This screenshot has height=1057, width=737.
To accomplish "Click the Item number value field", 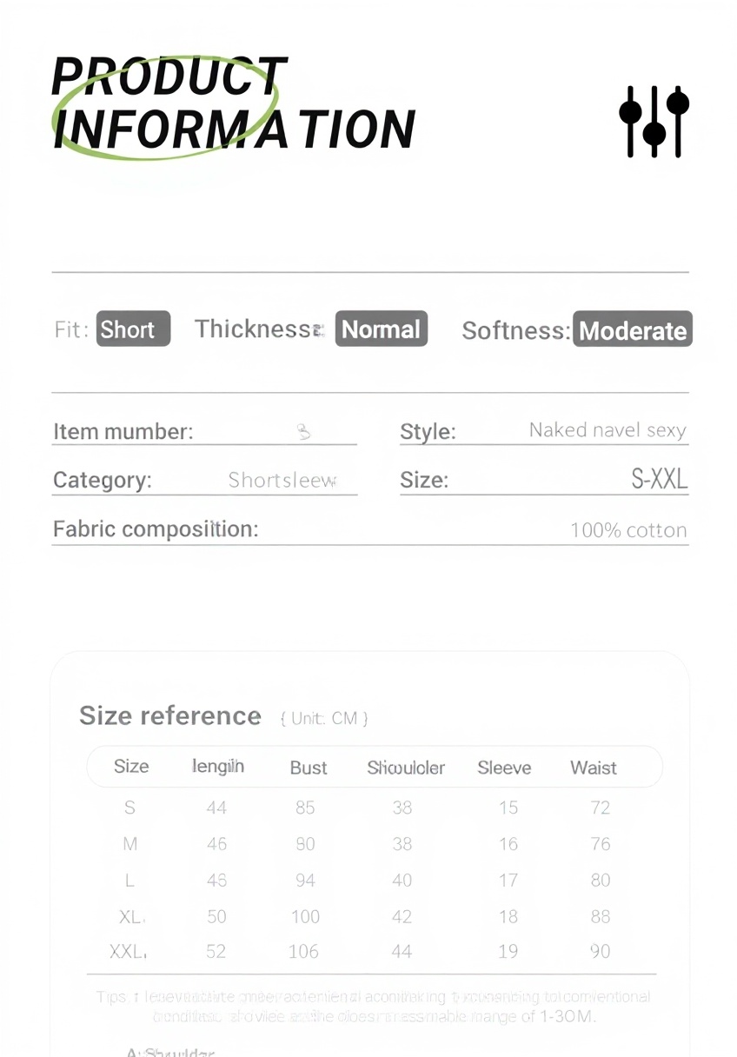I will click(x=303, y=431).
